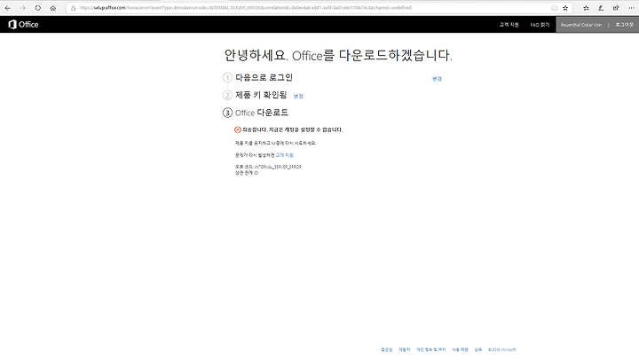Click the 다음으로 로그인 step heading
Image resolution: width=639 pixels, height=360 pixels.
click(264, 77)
